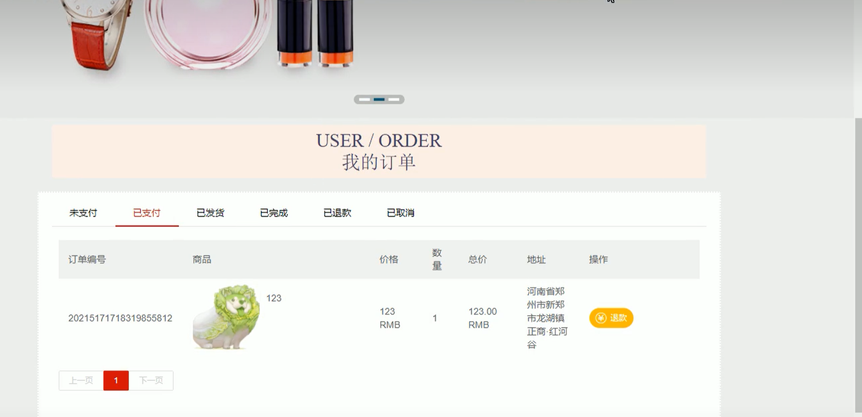This screenshot has height=417, width=862.
Task: Select the last carousel slide indicator
Action: tap(394, 99)
